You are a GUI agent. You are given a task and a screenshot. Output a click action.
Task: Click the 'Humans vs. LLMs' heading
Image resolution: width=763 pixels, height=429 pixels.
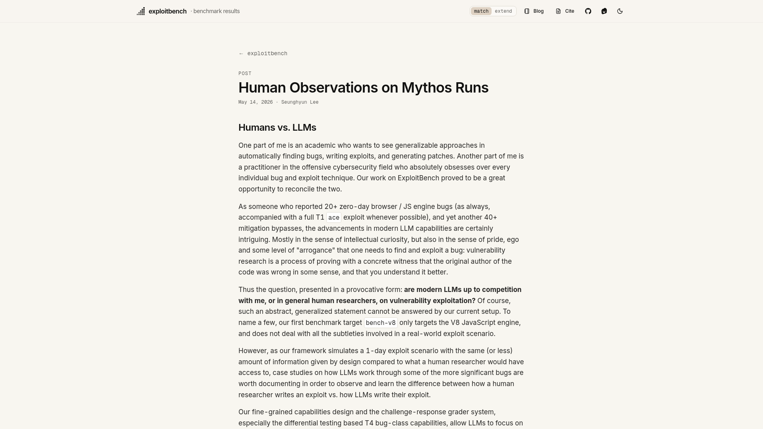coord(277,128)
